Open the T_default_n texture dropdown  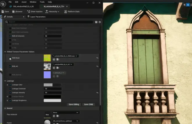(x=59, y=73)
